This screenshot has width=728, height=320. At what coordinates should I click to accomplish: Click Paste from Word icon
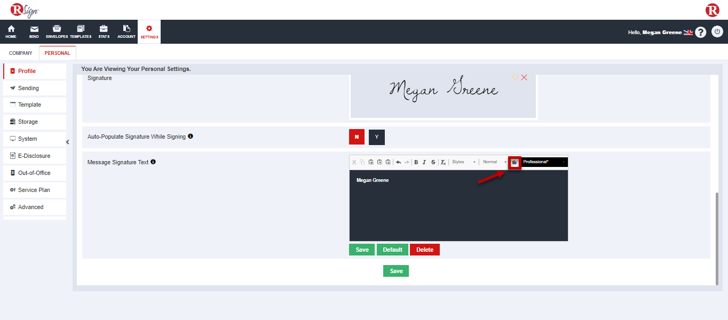[388, 162]
